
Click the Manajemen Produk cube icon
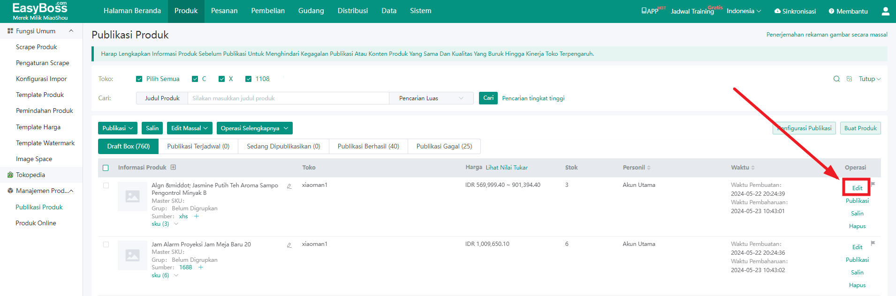point(10,191)
